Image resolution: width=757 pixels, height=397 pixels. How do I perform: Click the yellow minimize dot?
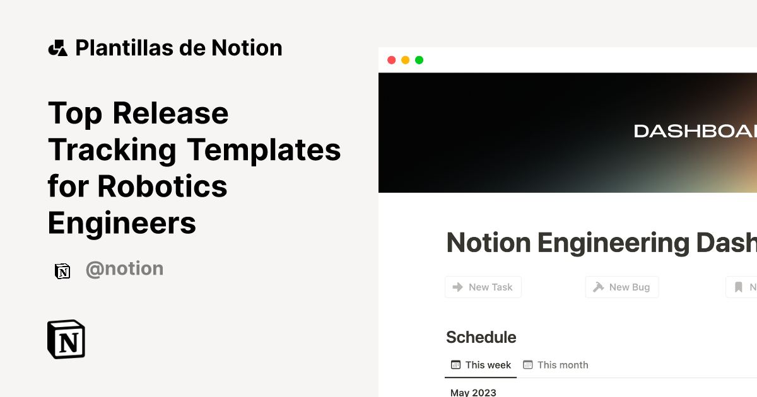405,60
